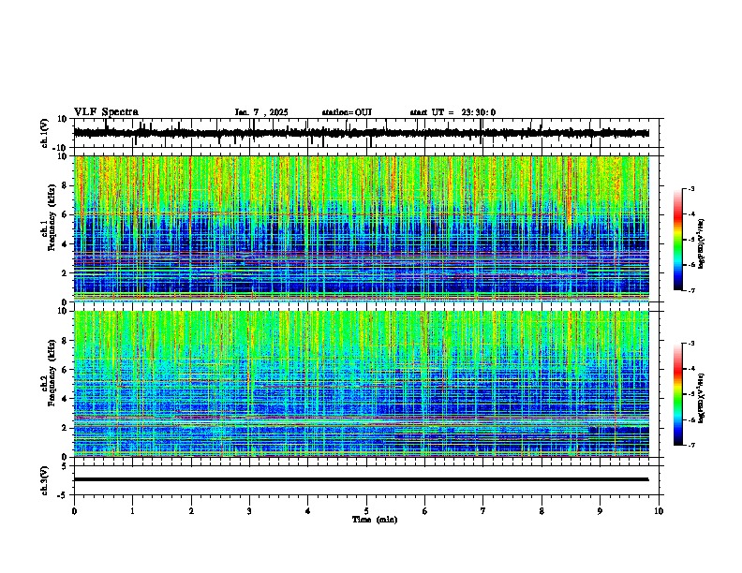Screen dimensions: 742x573
Task: Click the 'VLF Spectra' title text
Action: (x=106, y=112)
